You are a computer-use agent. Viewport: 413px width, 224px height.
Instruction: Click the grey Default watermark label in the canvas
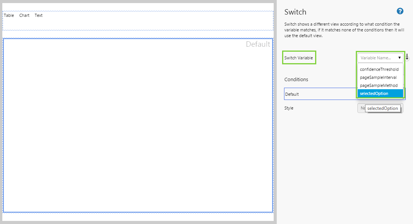258,44
